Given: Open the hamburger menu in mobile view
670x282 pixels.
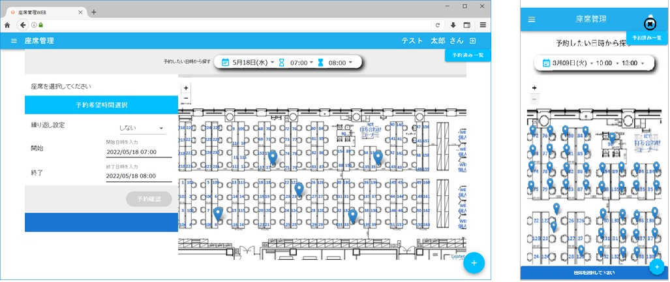Looking at the screenshot, I should (532, 19).
